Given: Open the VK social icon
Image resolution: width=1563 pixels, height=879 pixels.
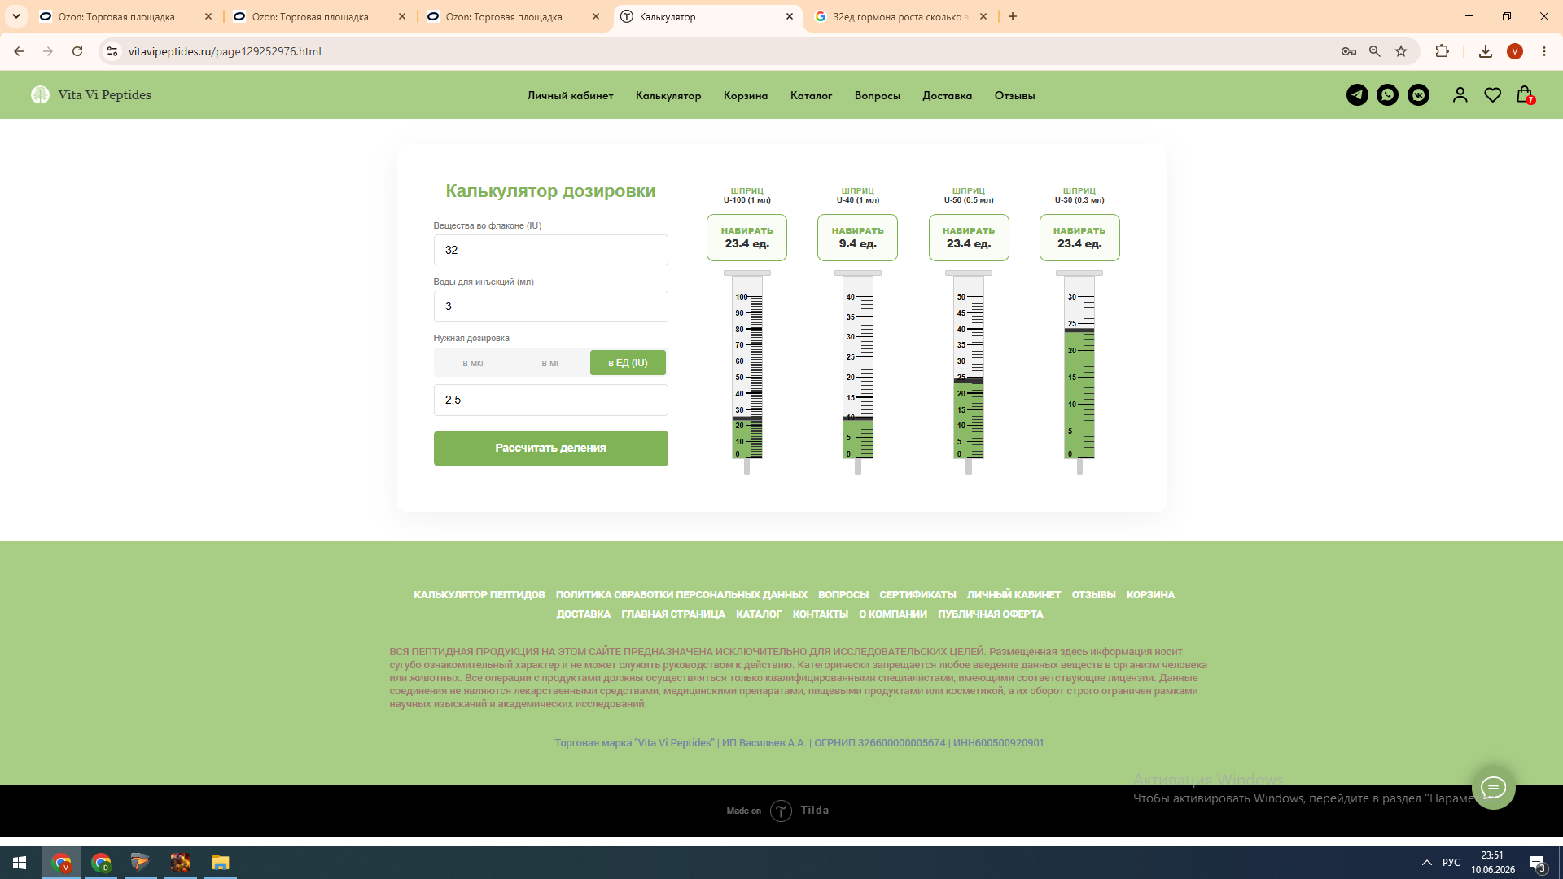Looking at the screenshot, I should click(x=1419, y=95).
